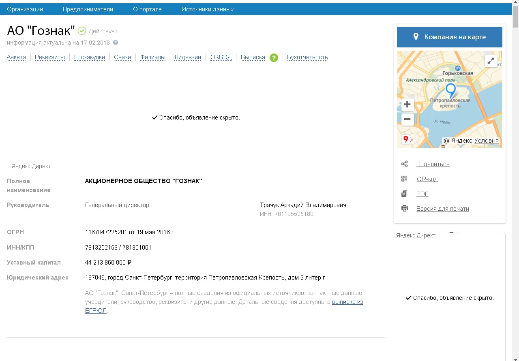Click the Действует status text
Screen dimensions: 519x361
103,31
